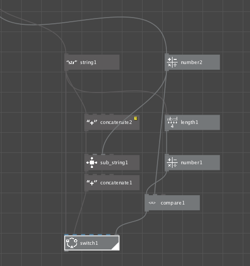The image size is (250, 266).
Task: Click the first blue input port on switch1
Action: pyautogui.click(x=66, y=234)
